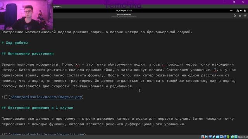Place cursor in '## Построение движения в 1 случае' heading
248x139 pixels.
point(37,108)
